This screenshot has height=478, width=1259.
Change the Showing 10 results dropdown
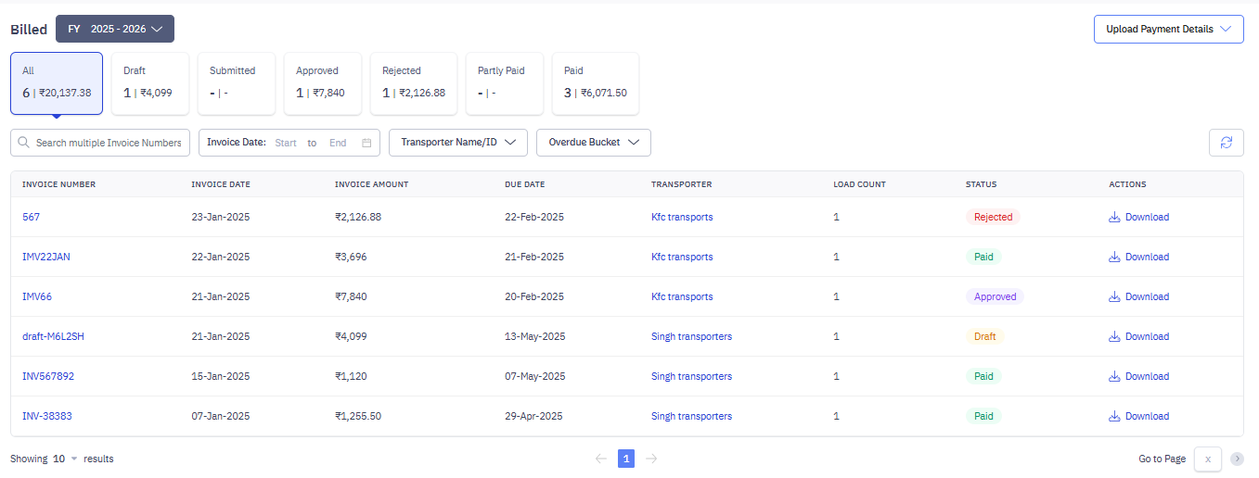(x=65, y=459)
